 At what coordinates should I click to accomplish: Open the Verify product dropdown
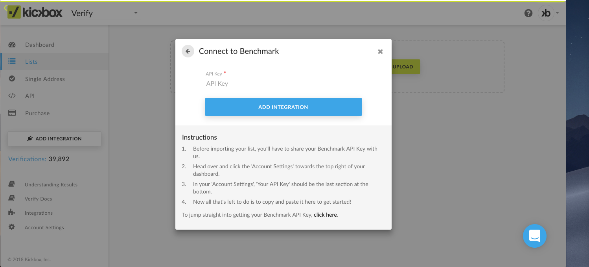click(x=105, y=13)
